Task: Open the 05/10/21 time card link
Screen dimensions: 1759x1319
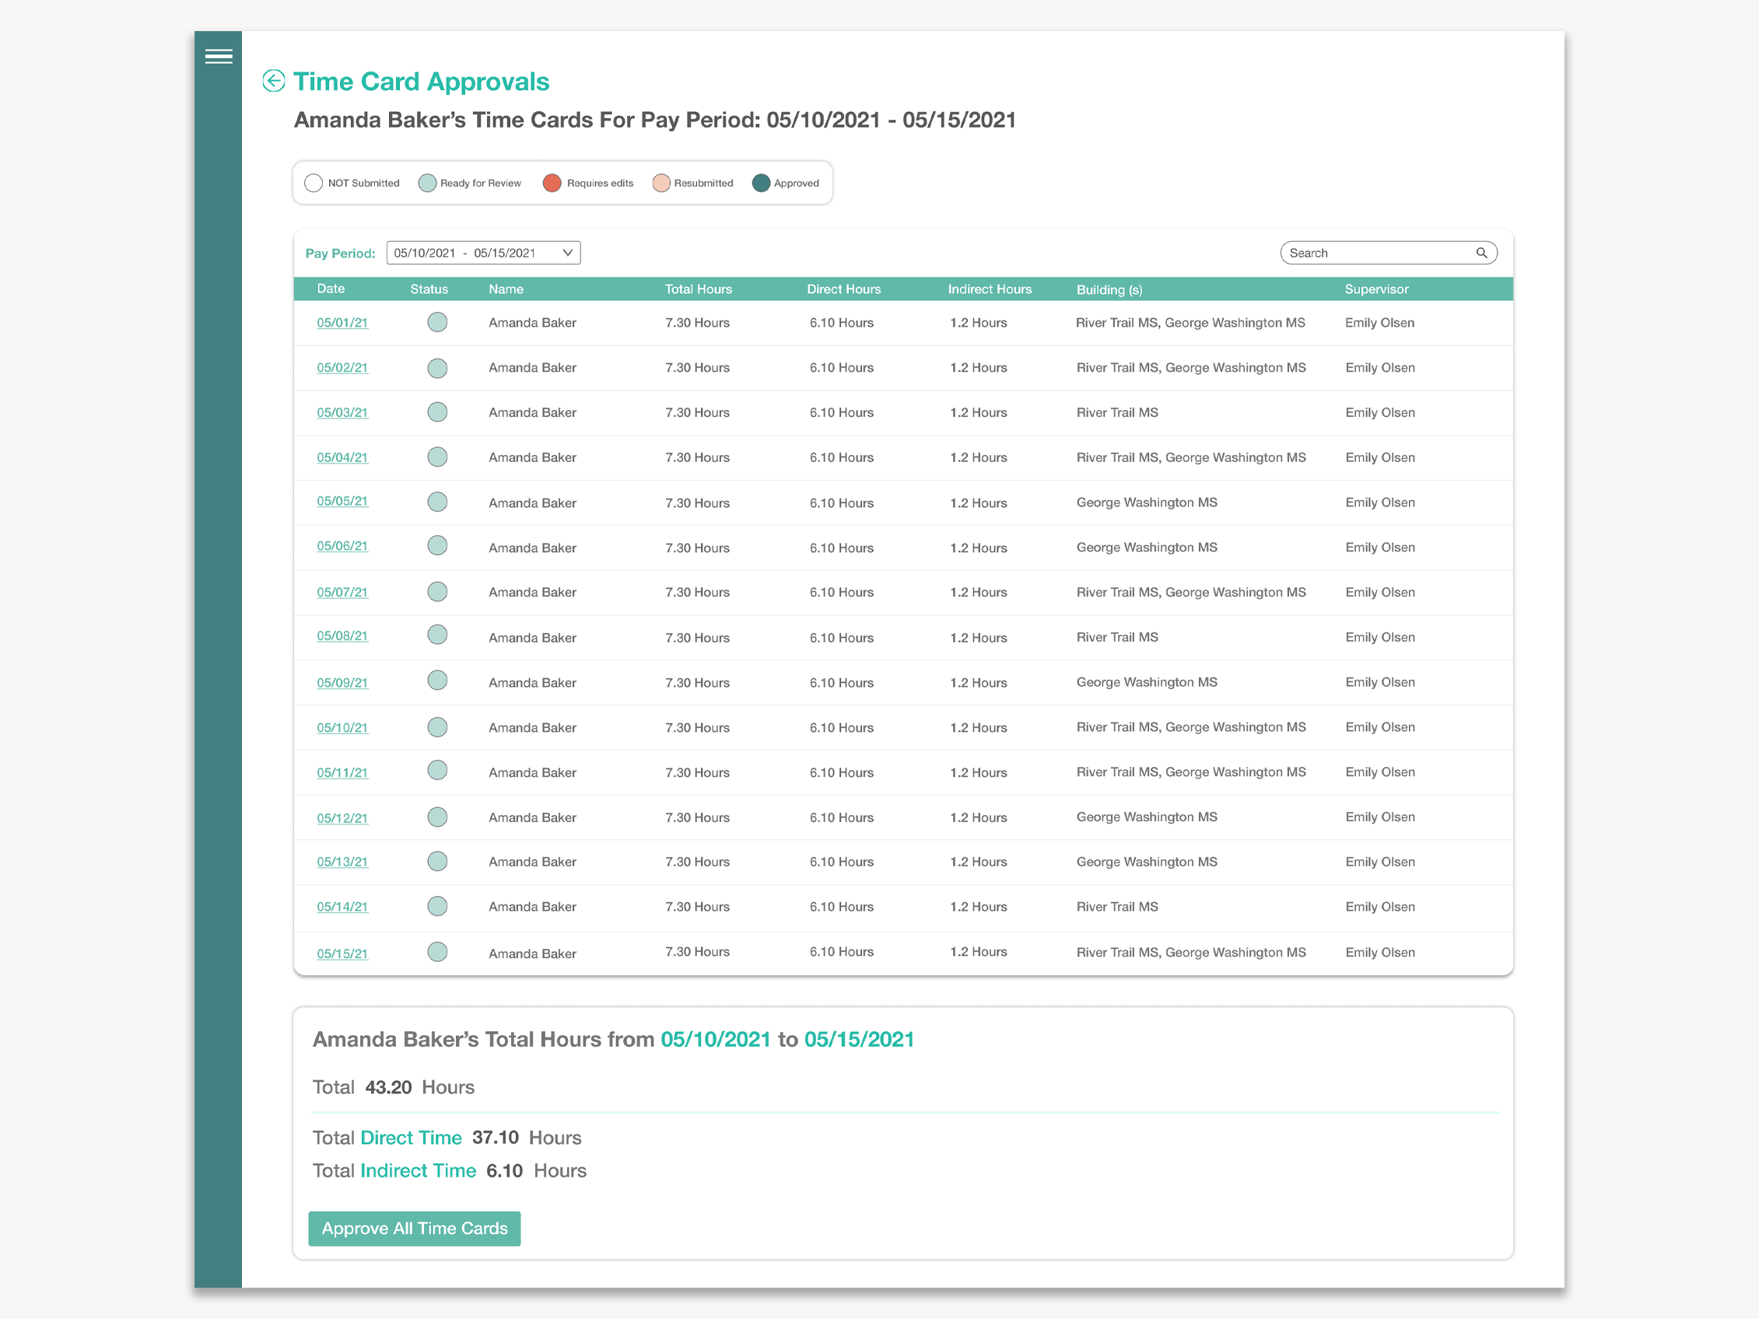Action: tap(343, 728)
